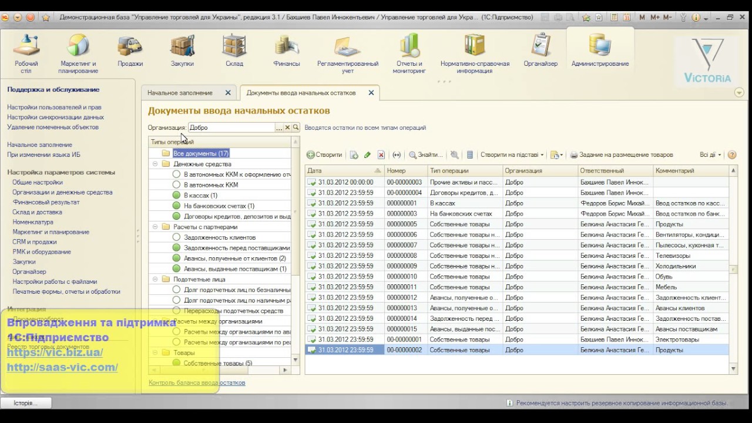Image resolution: width=752 pixels, height=423 pixels.
Task: Click the M+ memory add button
Action: pyautogui.click(x=654, y=17)
